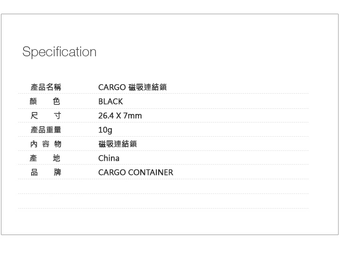
Task: Click the 7mm text in size row
Action: coord(133,115)
